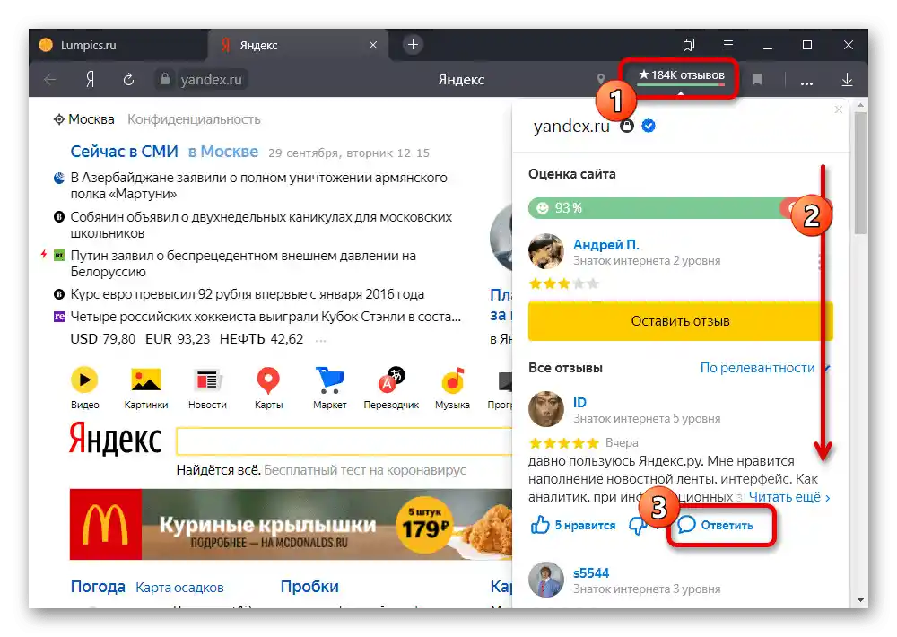The image size is (897, 637).
Task: Click the Оставить отзыв button
Action: pos(680,321)
